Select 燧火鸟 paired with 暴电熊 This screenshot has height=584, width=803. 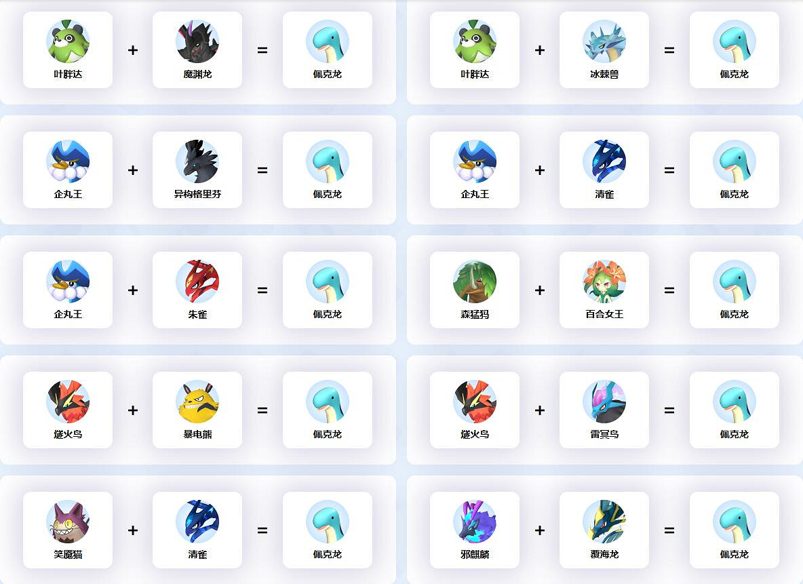[68, 410]
